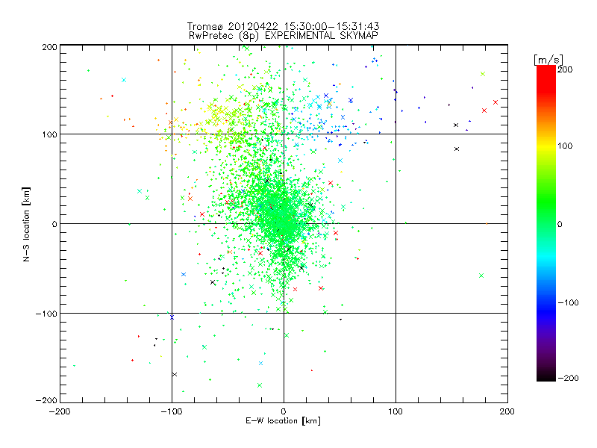597x448 pixels.
Task: Click the subtitle 'RwPretec (8p) EXPERIMENTAL SKYMAP'
Action: [284, 35]
